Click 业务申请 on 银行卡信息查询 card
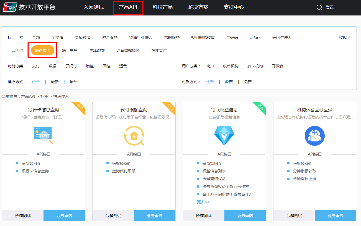The image size is (361, 226). [64, 216]
